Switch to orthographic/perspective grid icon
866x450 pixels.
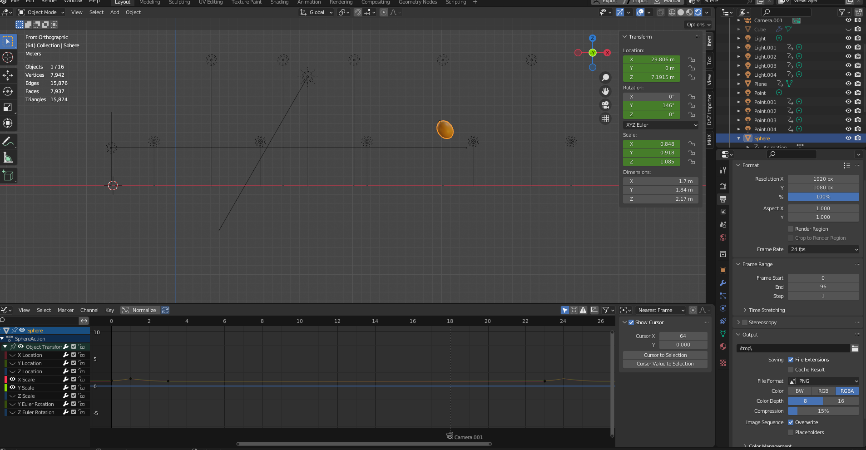pyautogui.click(x=605, y=119)
